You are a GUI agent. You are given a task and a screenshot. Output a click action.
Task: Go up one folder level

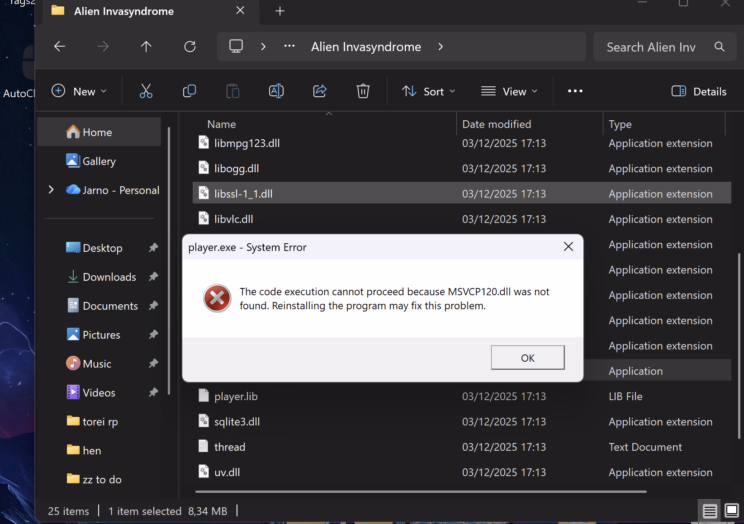pyautogui.click(x=146, y=47)
